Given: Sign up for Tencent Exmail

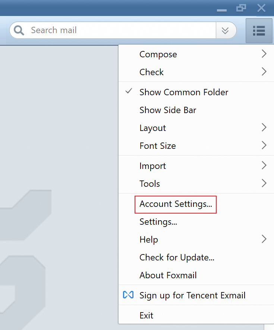Looking at the screenshot, I should click(192, 295).
